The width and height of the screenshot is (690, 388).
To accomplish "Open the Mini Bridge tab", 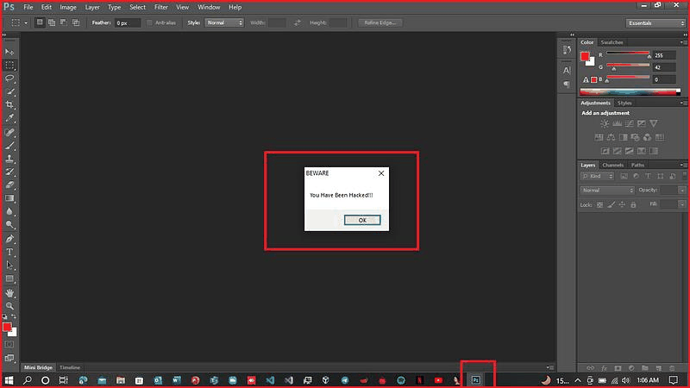I will coord(38,367).
